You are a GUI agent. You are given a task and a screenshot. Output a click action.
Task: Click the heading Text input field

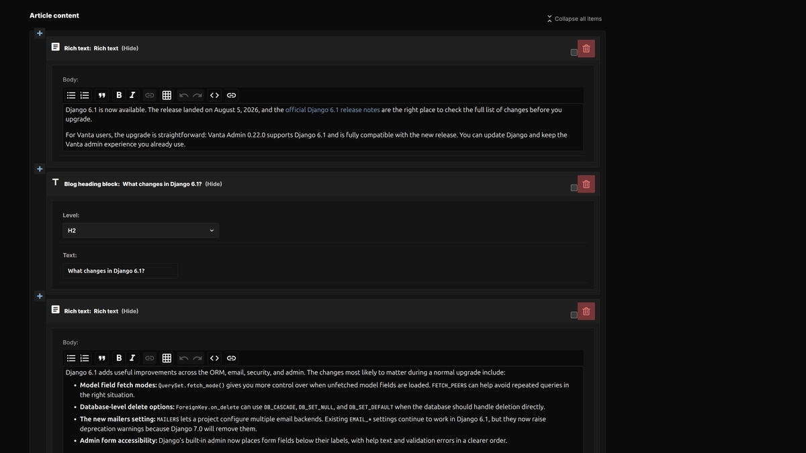pos(120,271)
